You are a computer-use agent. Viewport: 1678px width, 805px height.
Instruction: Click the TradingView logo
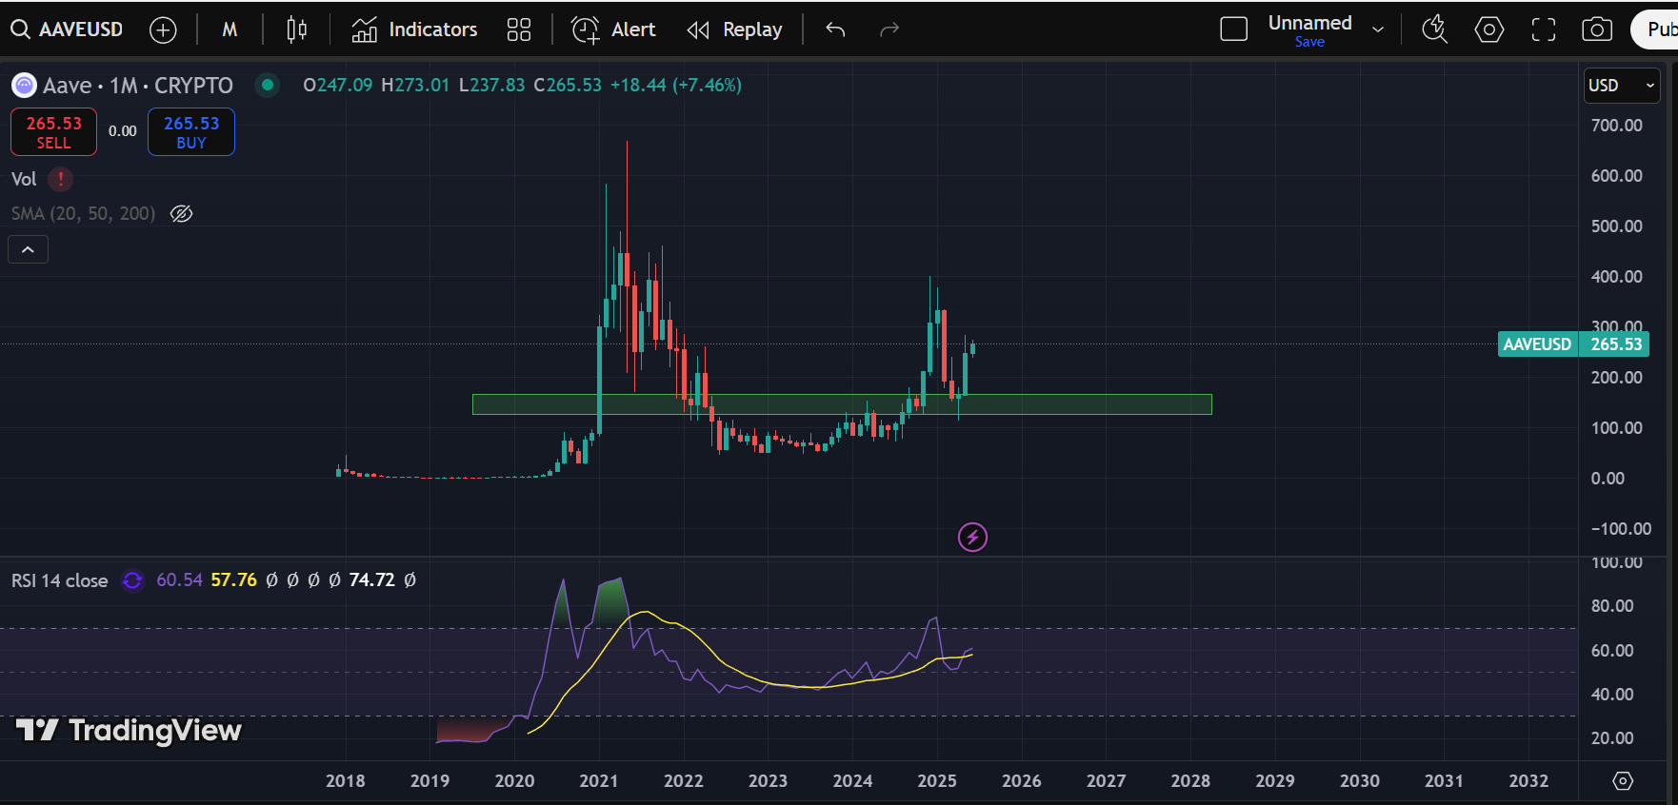tap(129, 730)
